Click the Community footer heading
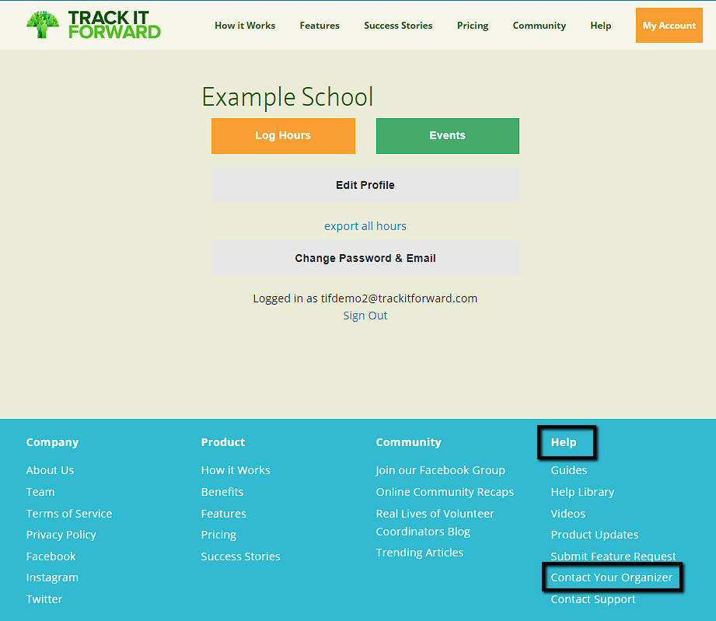Screen dimensions: 716x621 [x=409, y=442]
